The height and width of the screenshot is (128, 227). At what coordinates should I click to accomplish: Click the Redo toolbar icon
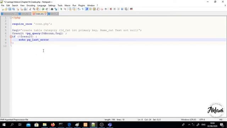(x=47, y=9)
